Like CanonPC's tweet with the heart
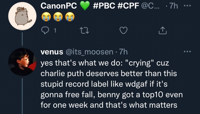The height and width of the screenshot is (114, 200). click(123, 30)
